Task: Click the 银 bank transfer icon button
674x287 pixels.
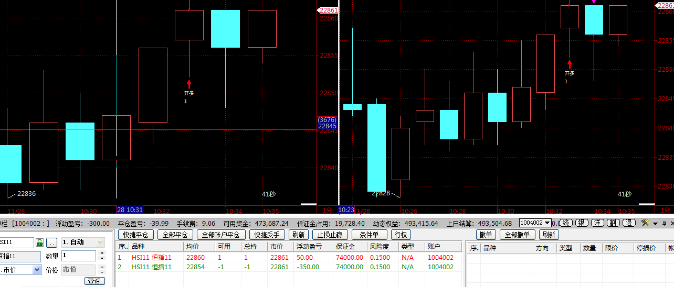Action: pyautogui.click(x=582, y=223)
